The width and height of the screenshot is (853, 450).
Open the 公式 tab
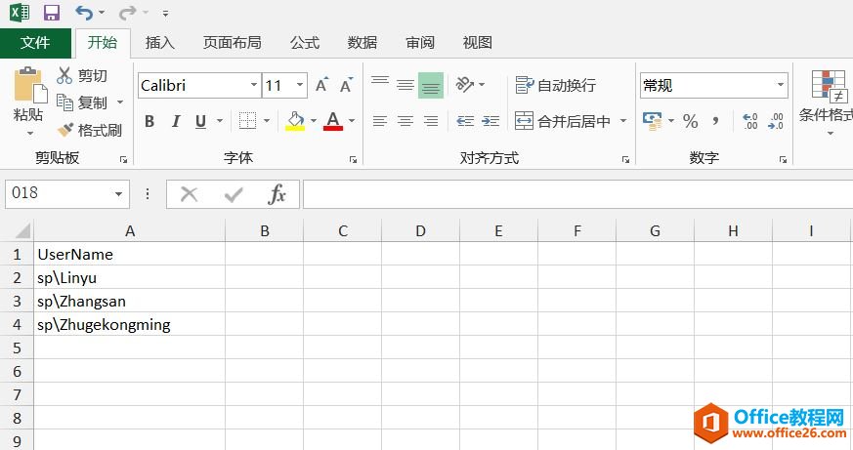pyautogui.click(x=305, y=42)
